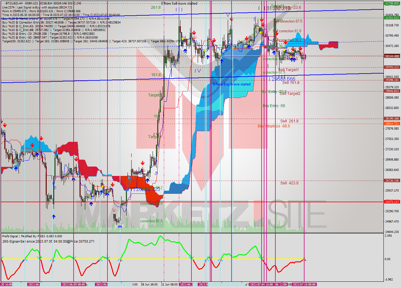Image resolution: width=401 pixels, height=288 pixels.
Task: Click the indicator zero level 0.00 label
Action: [388, 259]
